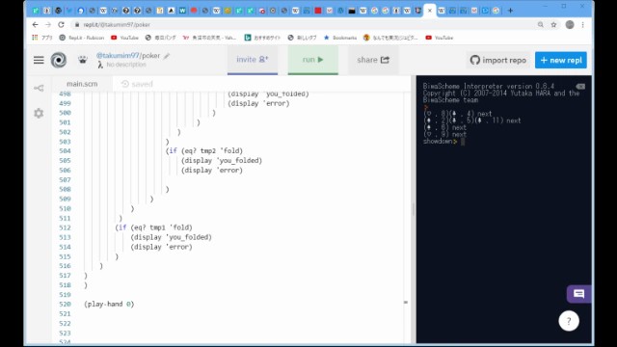Clear the console with the eraser icon
The image size is (617, 347).
coord(580,86)
